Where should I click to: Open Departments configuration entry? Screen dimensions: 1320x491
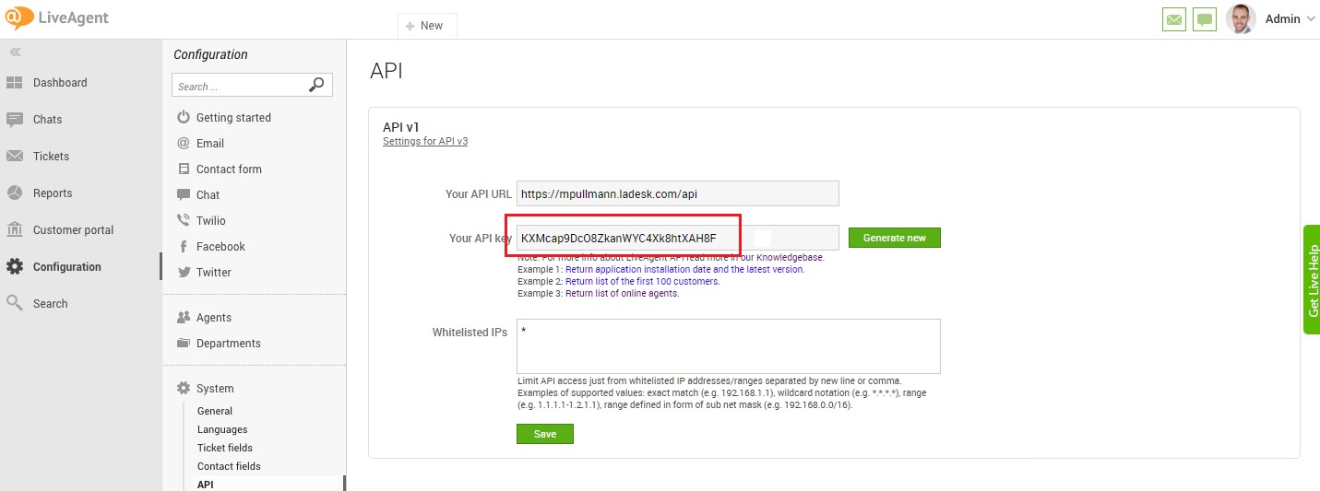coord(229,344)
